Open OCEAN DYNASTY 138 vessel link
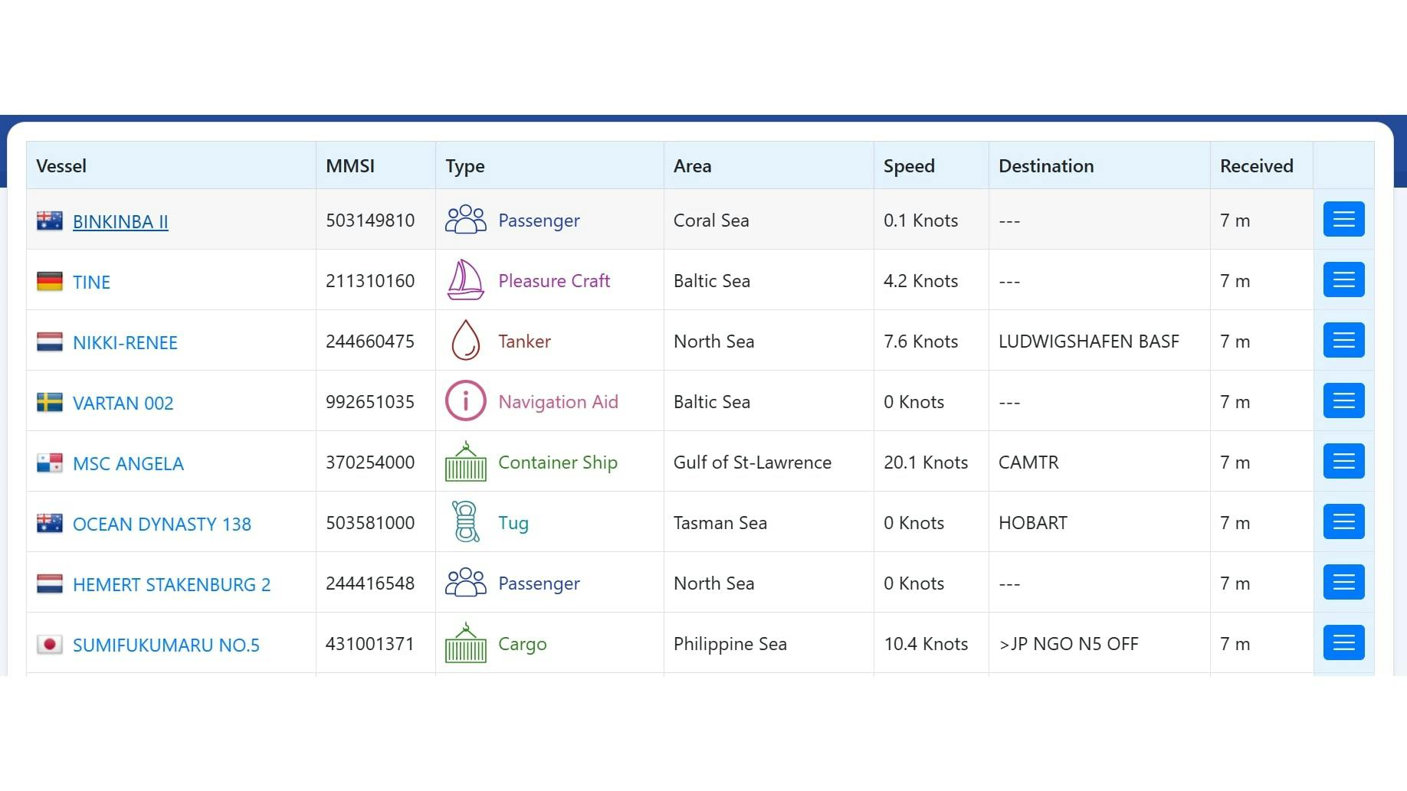Screen dimensions: 1407x791 click(162, 524)
